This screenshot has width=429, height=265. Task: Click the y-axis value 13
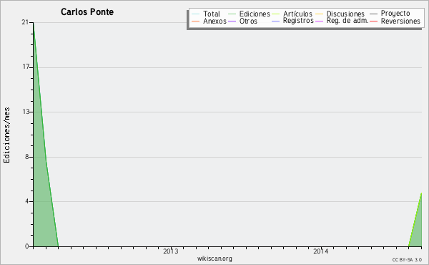point(26,112)
